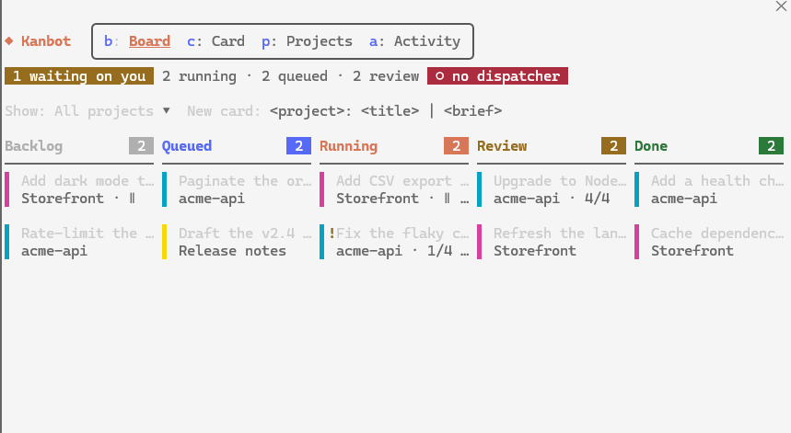Screen dimensions: 791x433
Task: Click 'Release notes' project label
Action: [x=233, y=251]
